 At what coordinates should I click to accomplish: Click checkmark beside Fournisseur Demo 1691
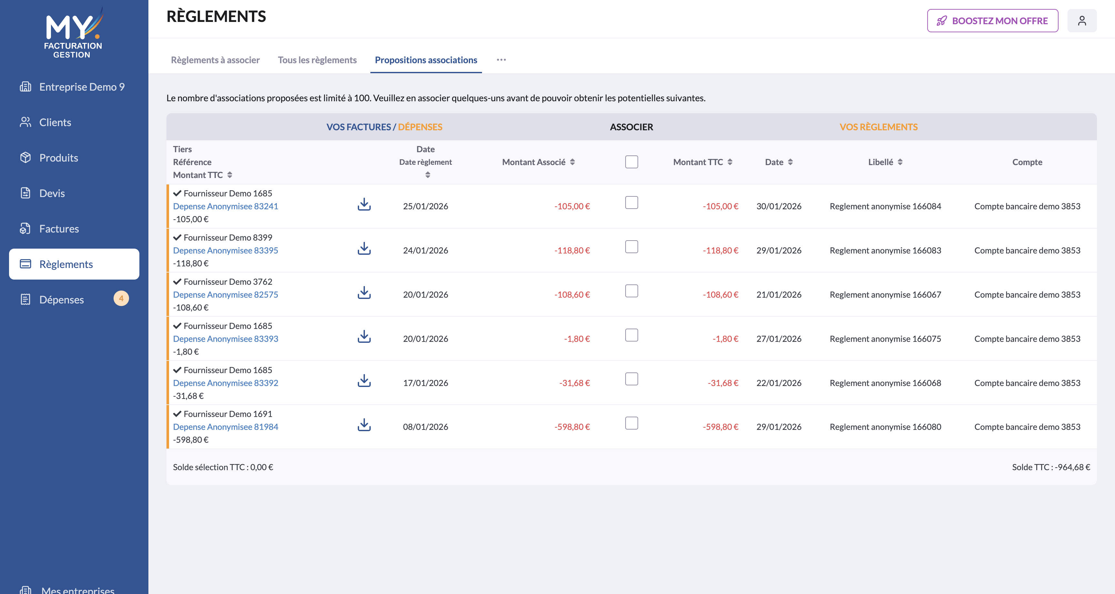(177, 414)
